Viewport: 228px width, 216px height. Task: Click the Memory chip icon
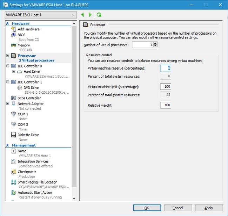(x=14, y=45)
